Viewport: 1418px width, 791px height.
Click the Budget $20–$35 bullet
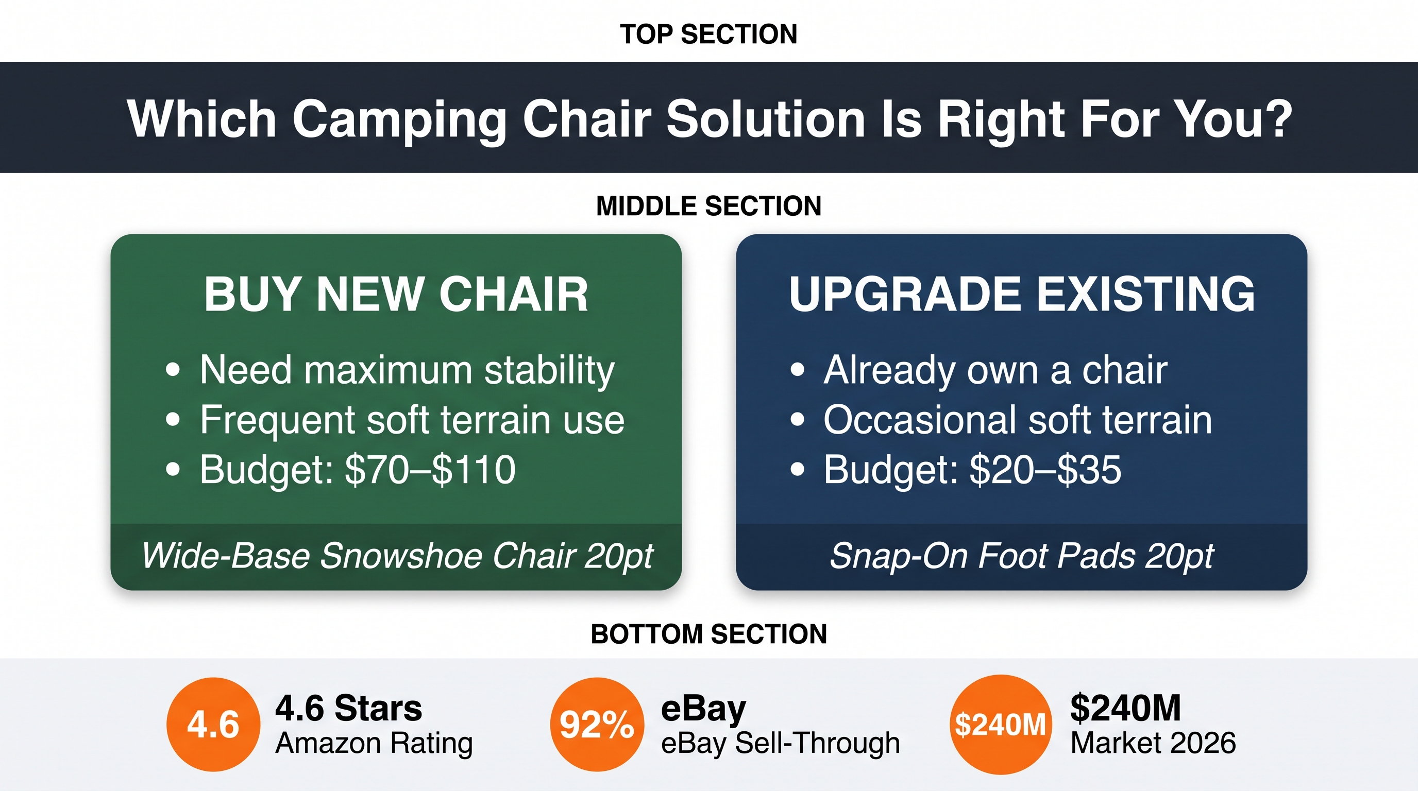point(956,470)
